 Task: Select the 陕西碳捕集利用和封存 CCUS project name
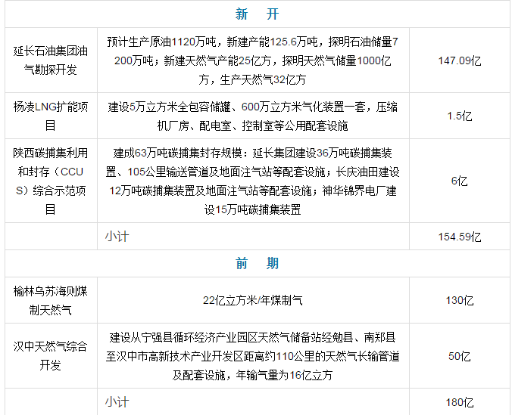[x=50, y=181]
